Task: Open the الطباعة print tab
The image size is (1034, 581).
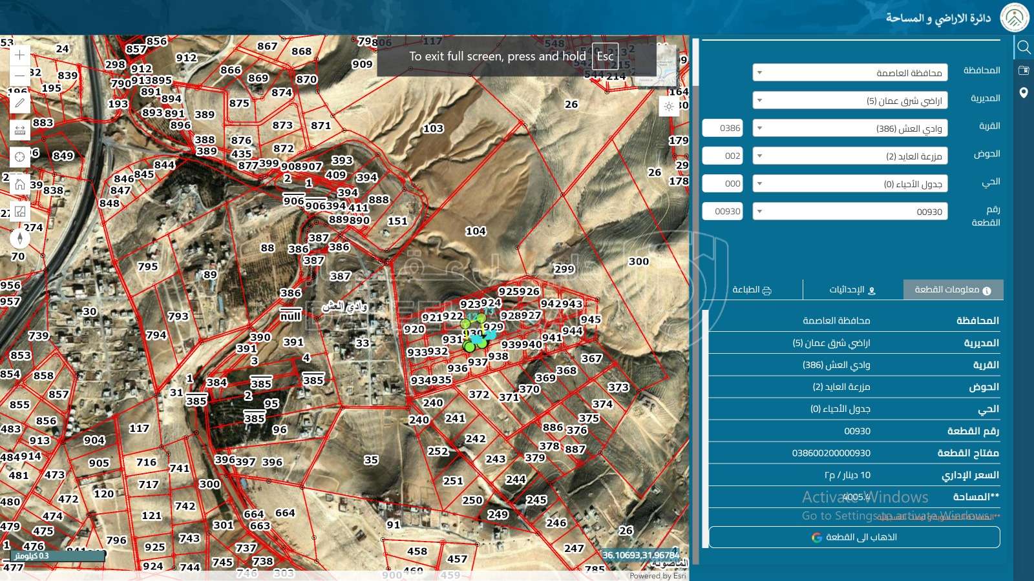Action: (x=752, y=290)
